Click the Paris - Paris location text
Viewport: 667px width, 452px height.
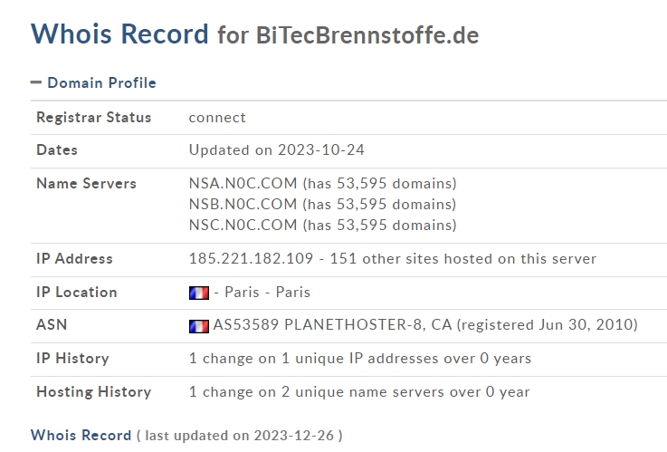coord(268,293)
